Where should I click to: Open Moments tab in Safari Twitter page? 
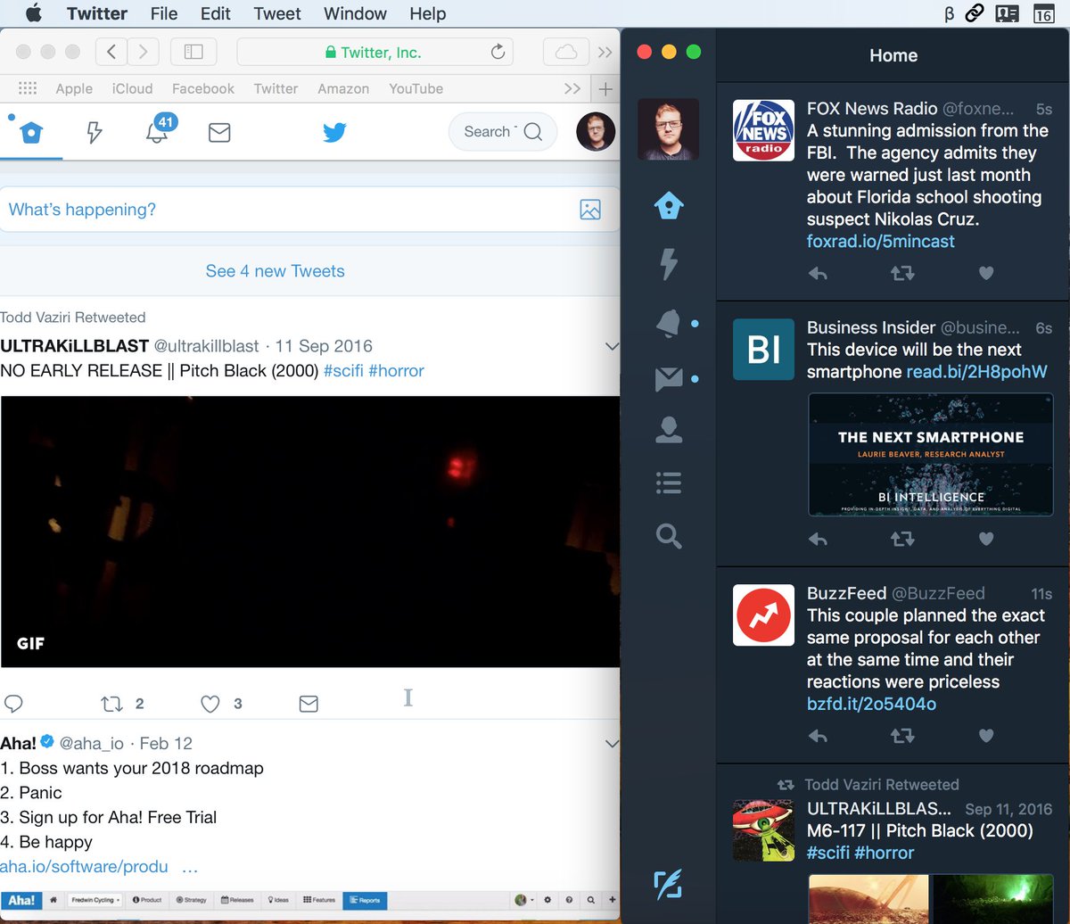94,133
